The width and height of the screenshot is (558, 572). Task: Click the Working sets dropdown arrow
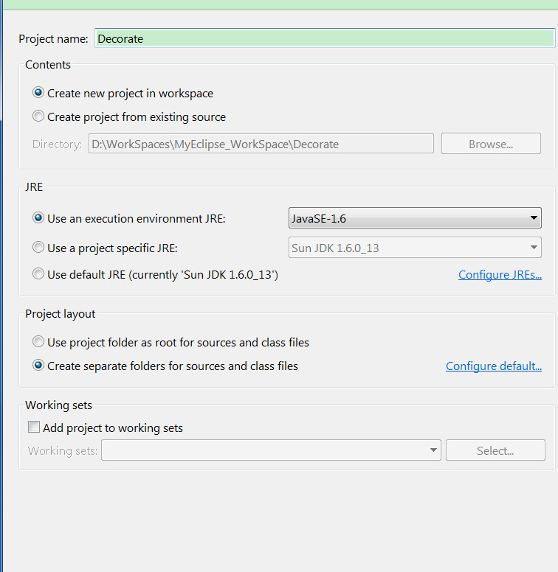pos(433,450)
